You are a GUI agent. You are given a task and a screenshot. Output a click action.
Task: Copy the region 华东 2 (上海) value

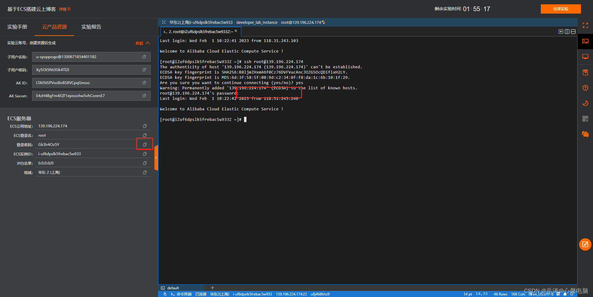coord(145,172)
